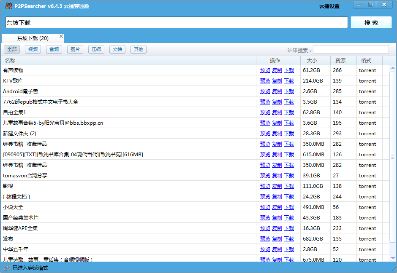
Task: Click the scrollbar up arrow
Action: coord(393,68)
